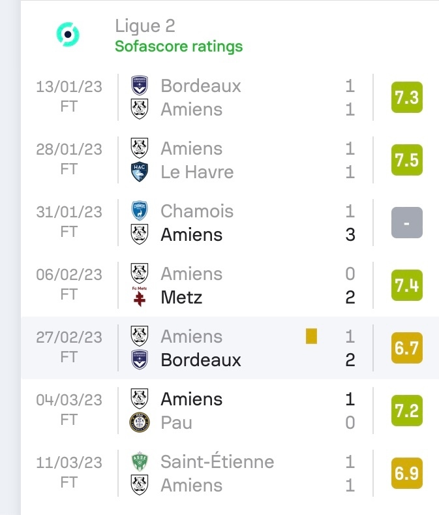Click the yellow 6.7 rating badge
This screenshot has height=515, width=439.
tap(407, 348)
